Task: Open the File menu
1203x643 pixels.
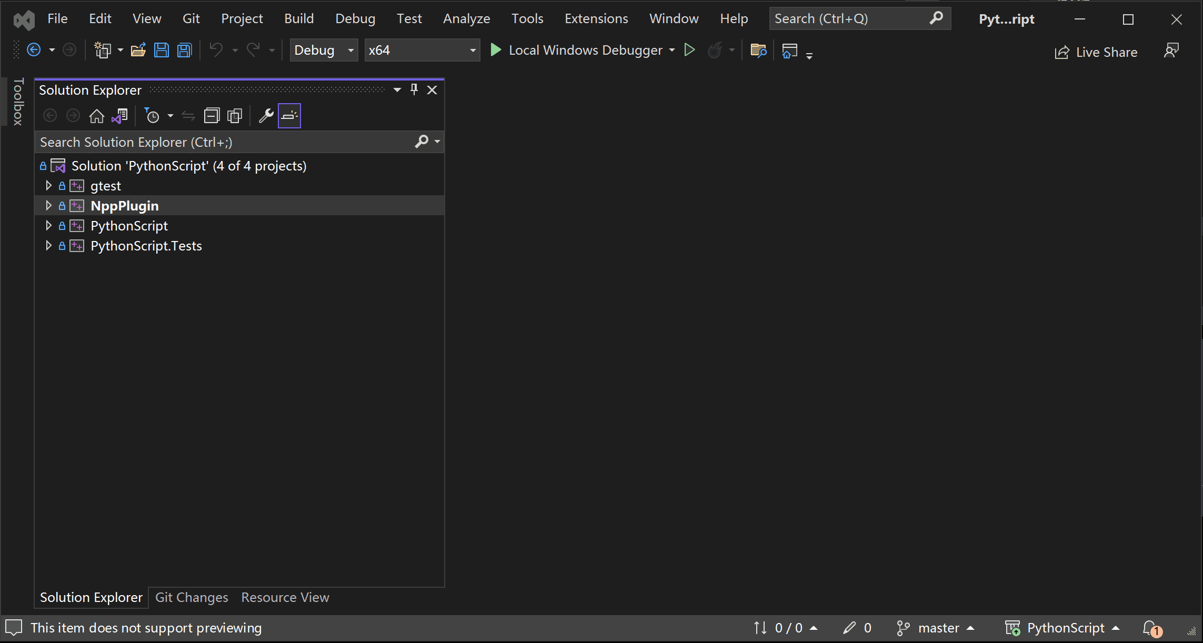Action: point(57,18)
